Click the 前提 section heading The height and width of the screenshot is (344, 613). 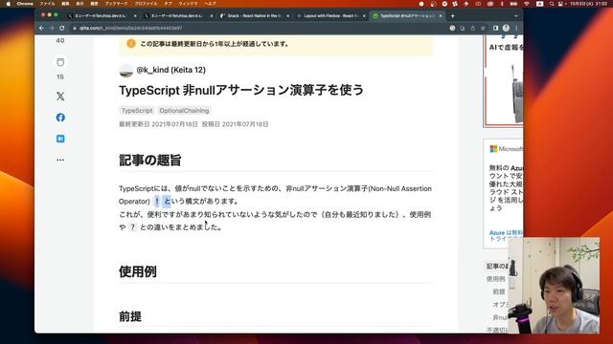[130, 316]
